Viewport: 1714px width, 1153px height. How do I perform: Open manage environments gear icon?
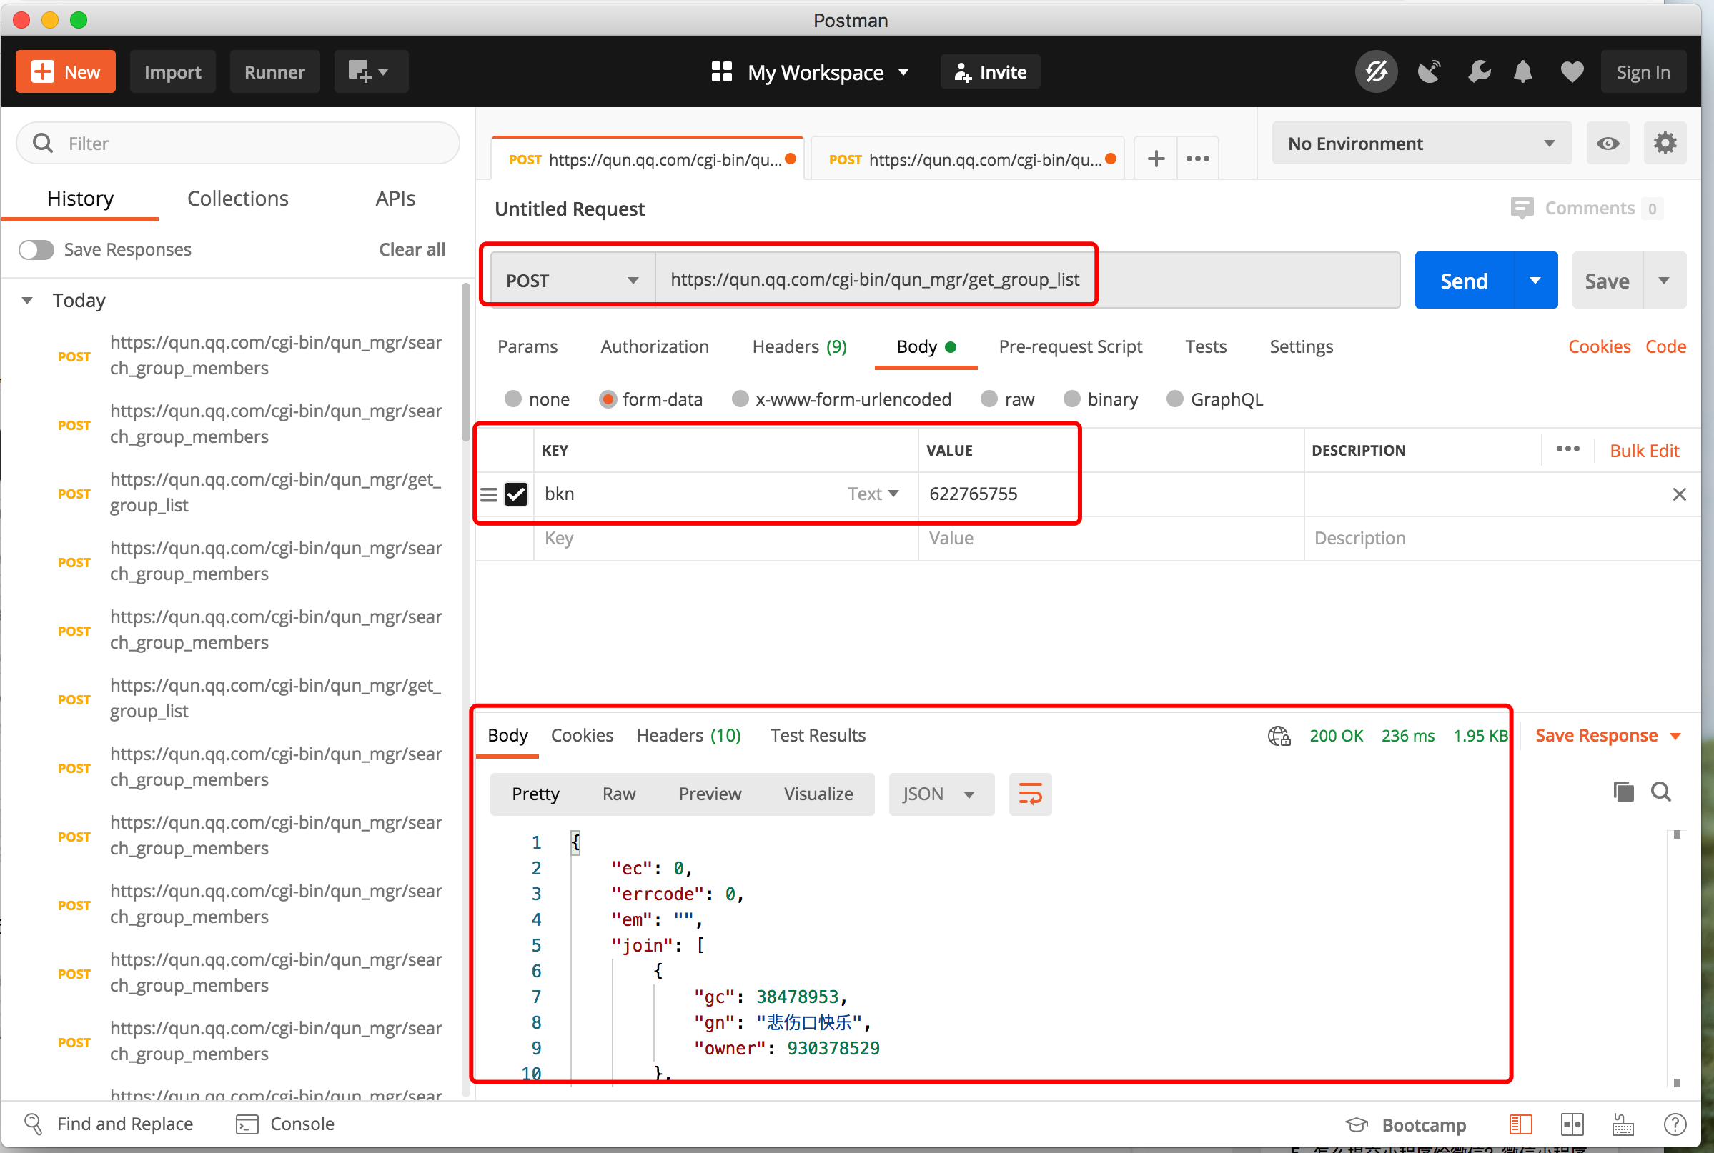[x=1665, y=144]
